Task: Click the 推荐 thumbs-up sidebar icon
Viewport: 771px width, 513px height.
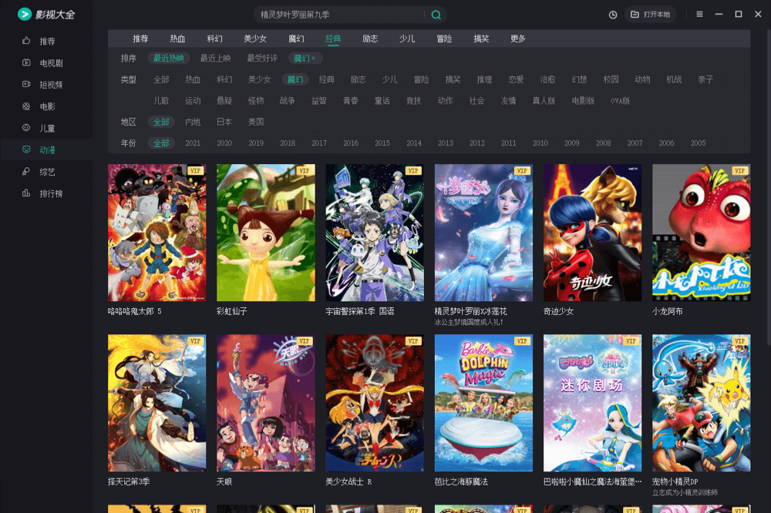Action: point(26,41)
